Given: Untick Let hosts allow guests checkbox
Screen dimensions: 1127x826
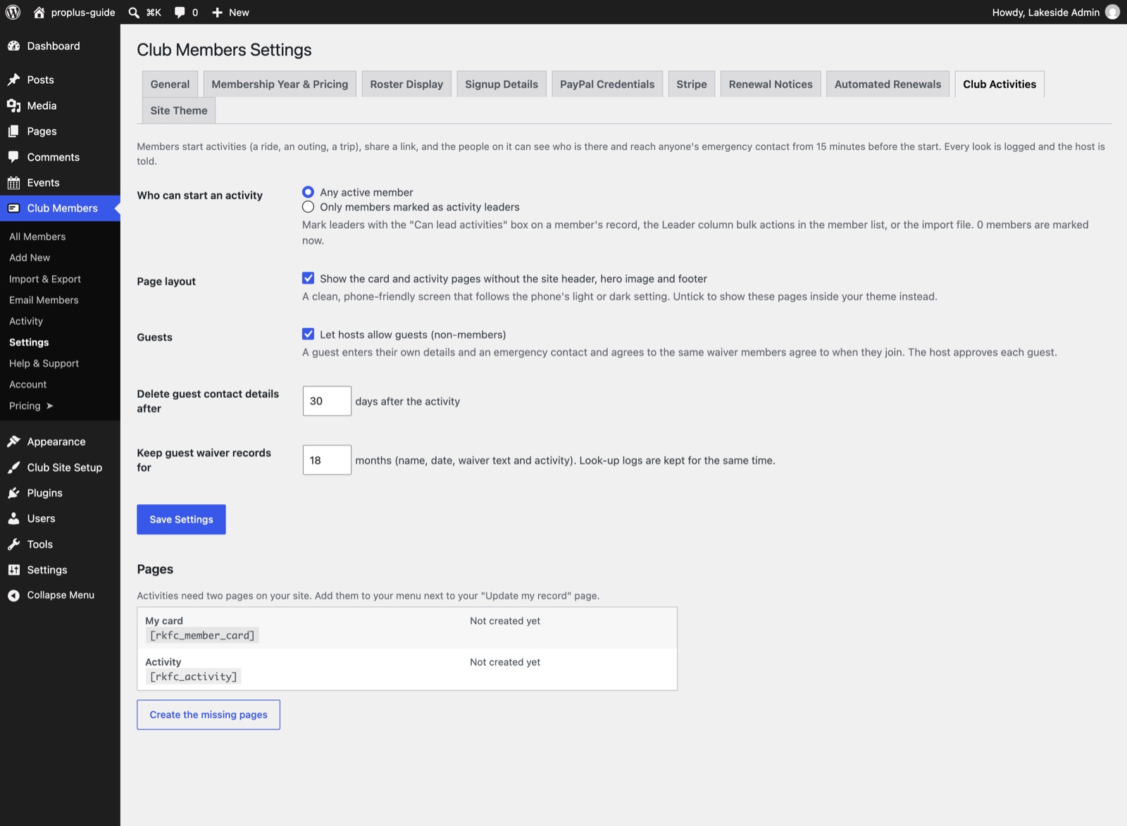Looking at the screenshot, I should click(x=308, y=334).
